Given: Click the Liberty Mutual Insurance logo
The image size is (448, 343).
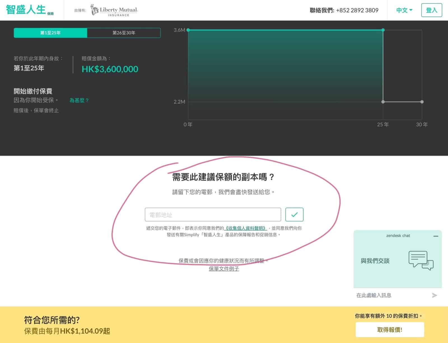Looking at the screenshot, I should pos(114,10).
